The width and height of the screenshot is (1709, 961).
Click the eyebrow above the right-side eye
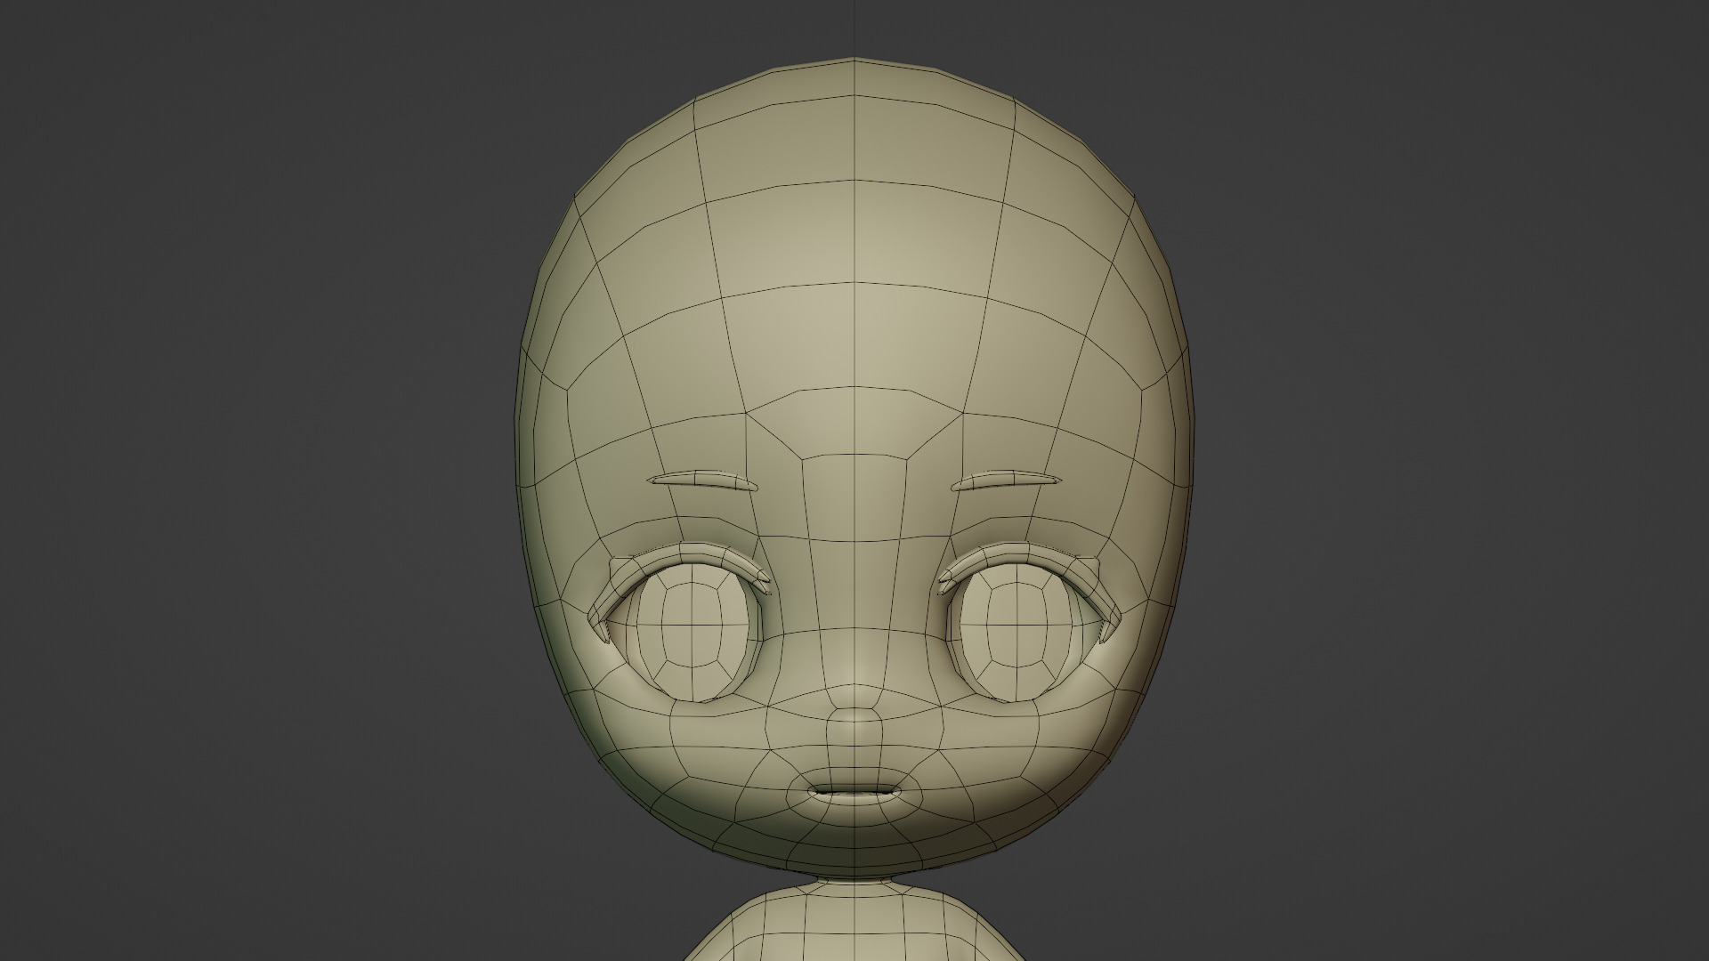(x=1007, y=480)
